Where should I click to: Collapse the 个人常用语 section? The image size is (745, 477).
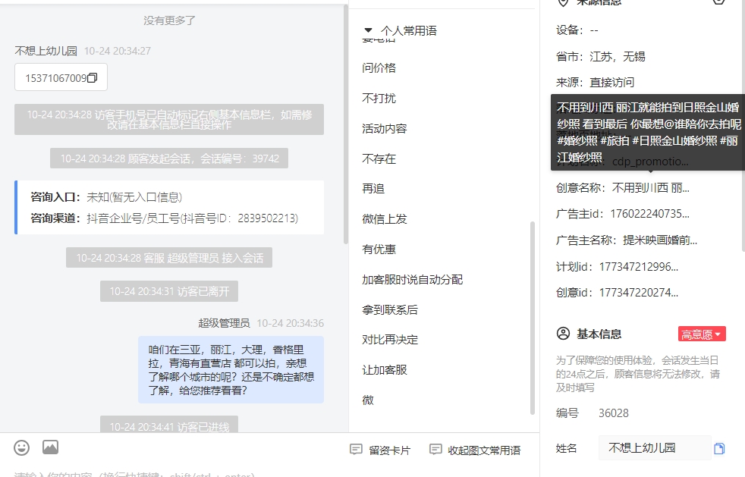[x=368, y=30]
